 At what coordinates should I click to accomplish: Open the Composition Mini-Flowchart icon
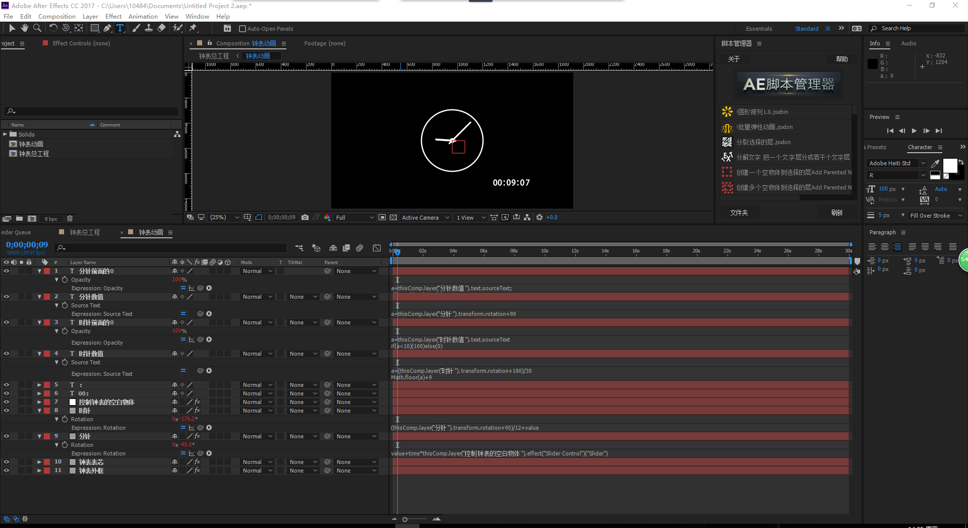(x=299, y=248)
